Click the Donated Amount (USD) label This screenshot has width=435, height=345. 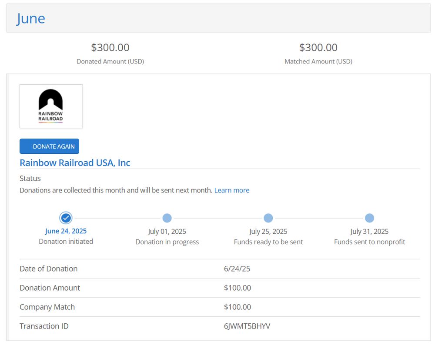click(110, 62)
